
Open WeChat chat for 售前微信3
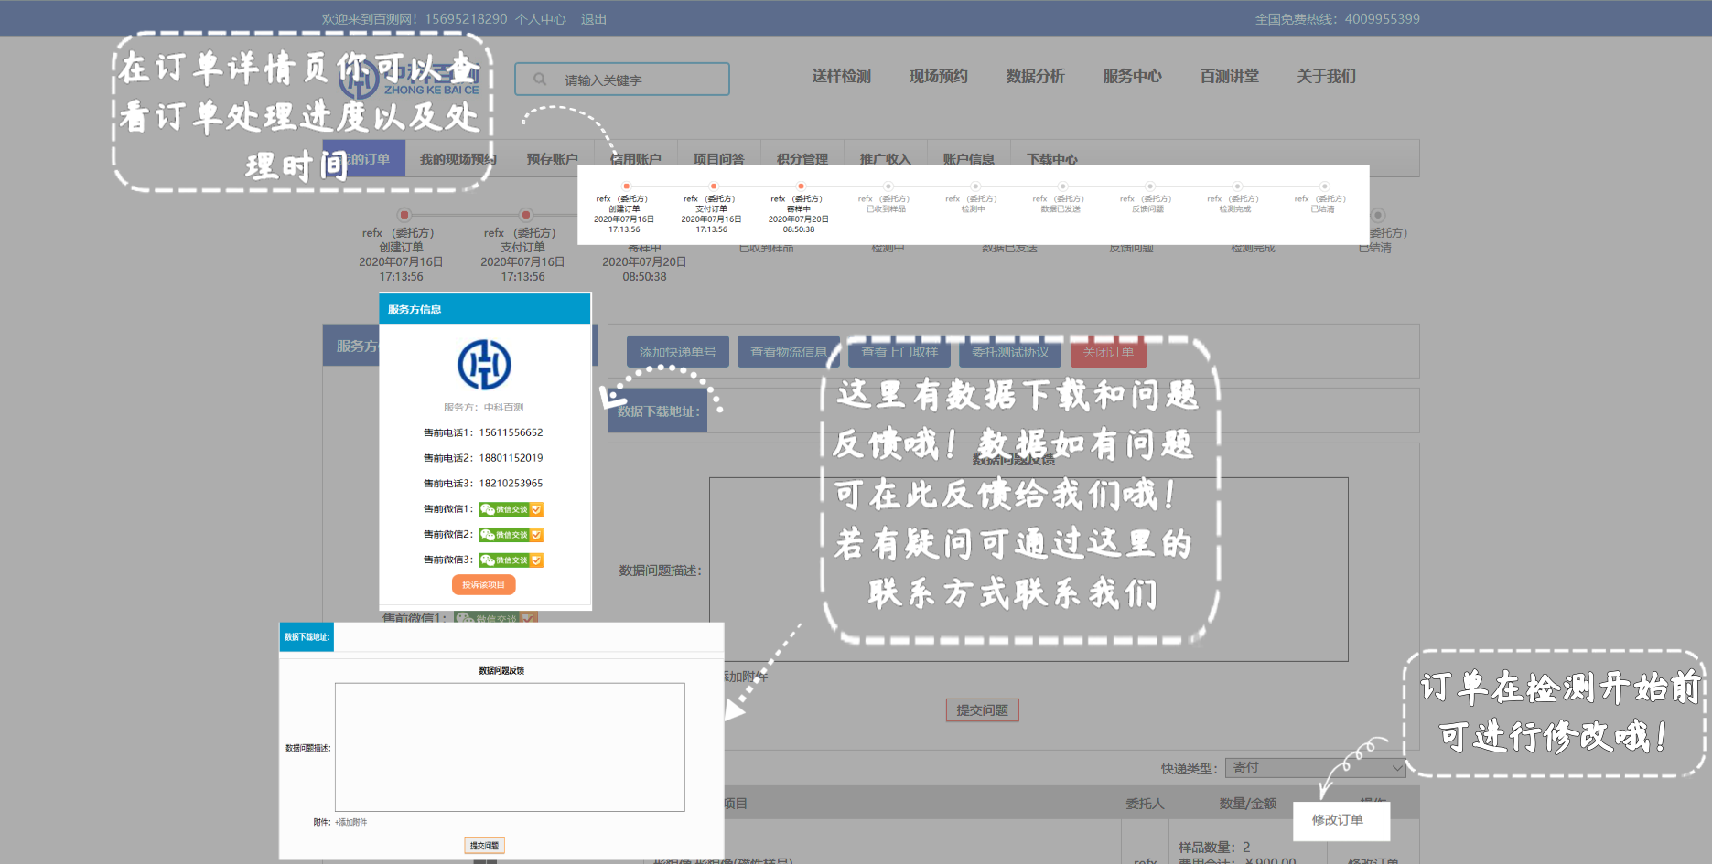tap(504, 560)
